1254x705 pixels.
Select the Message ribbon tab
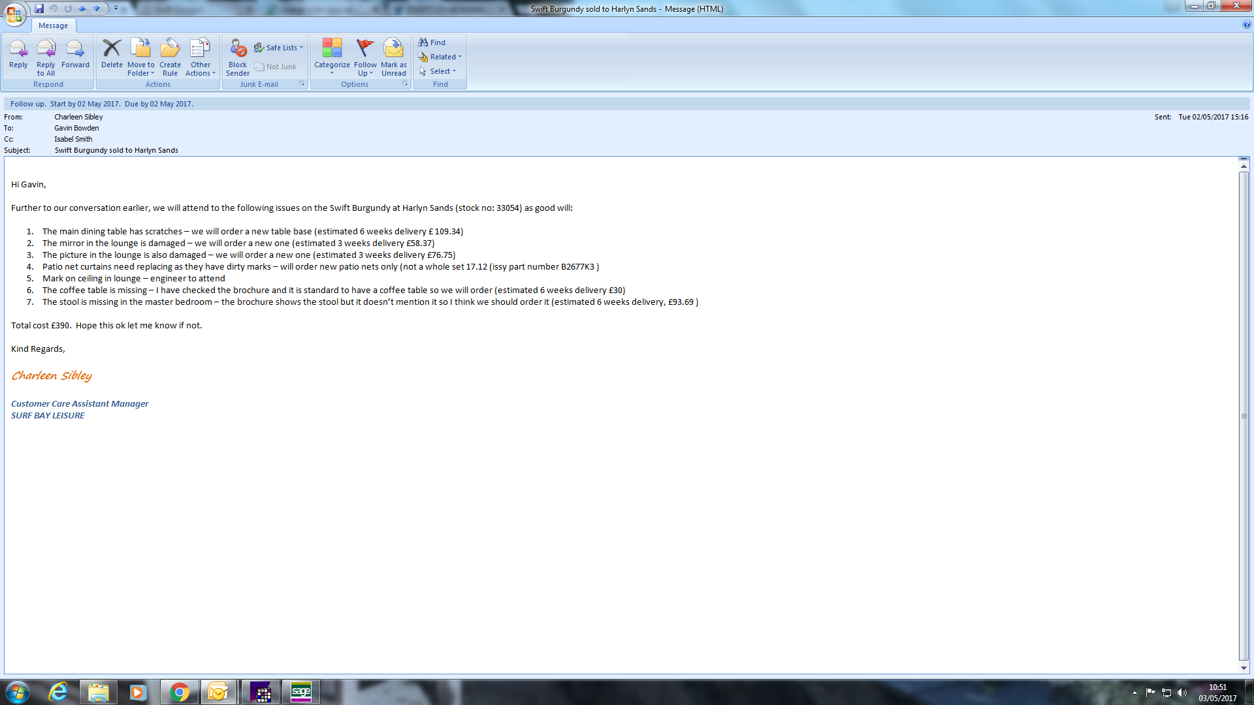point(53,25)
